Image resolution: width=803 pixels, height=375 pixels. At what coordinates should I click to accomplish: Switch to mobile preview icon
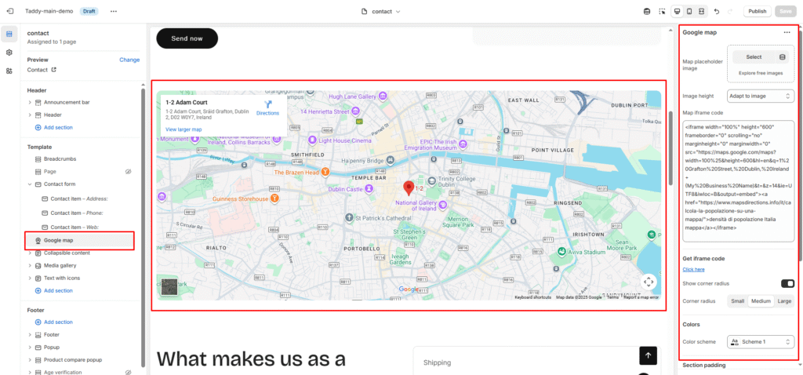689,12
